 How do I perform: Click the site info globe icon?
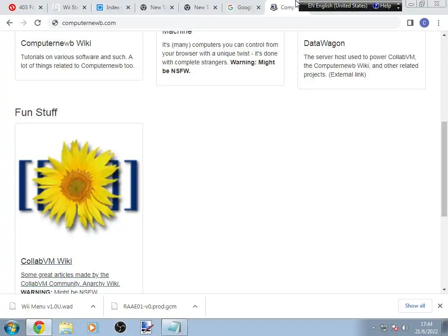click(55, 23)
